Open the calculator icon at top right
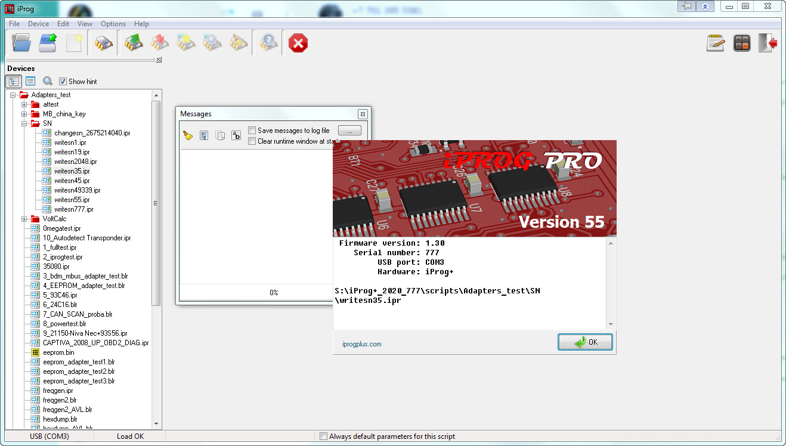This screenshot has width=786, height=446. pos(742,43)
